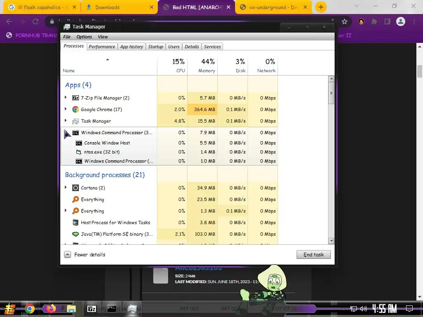Viewport: 423px width, 317px height.
Task: Open the PORNHUB TRANS bookmark
Action: 32,35
